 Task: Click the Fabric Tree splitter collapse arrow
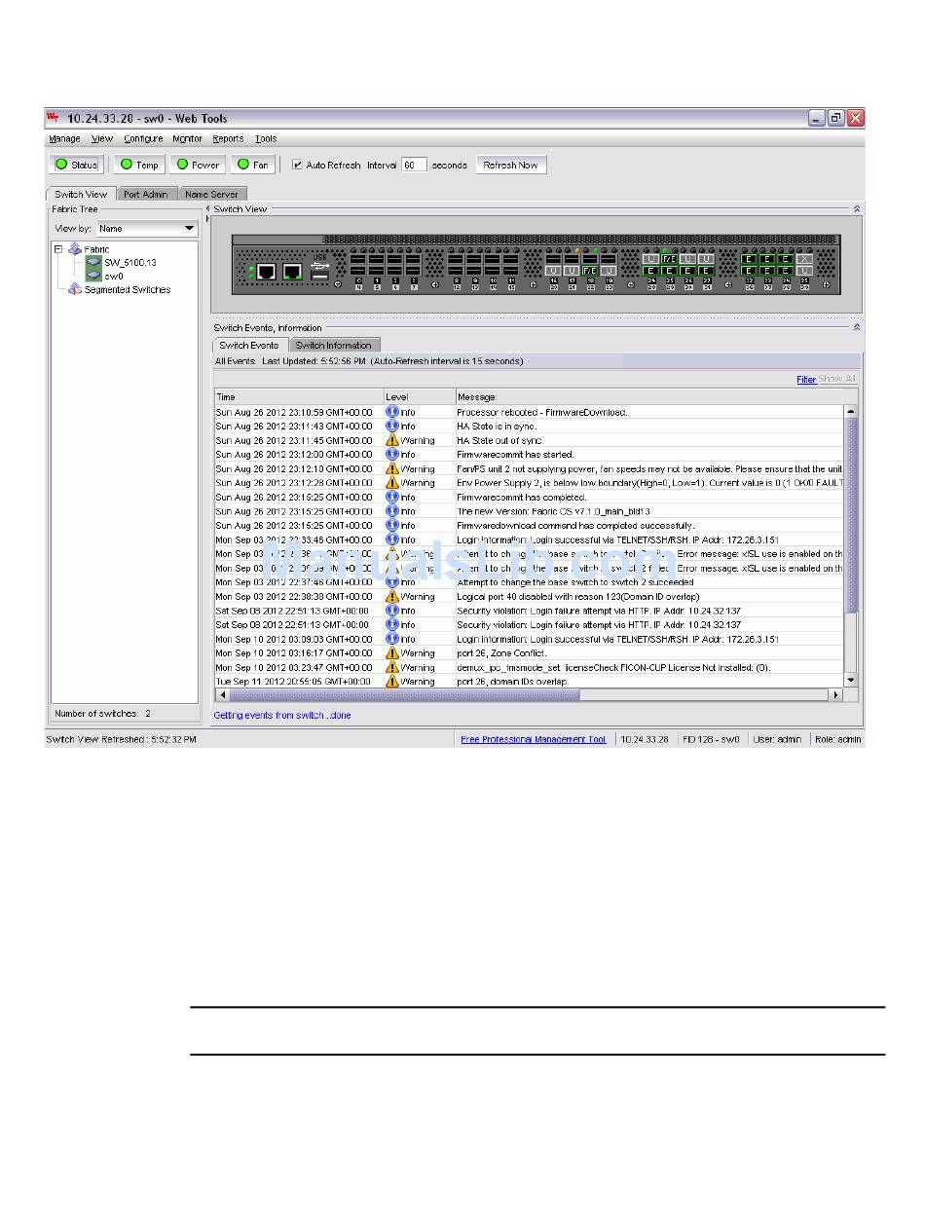[207, 208]
